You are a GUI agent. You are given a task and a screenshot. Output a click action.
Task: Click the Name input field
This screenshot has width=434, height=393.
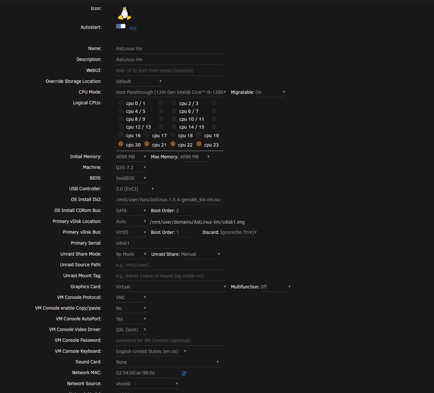pos(169,49)
